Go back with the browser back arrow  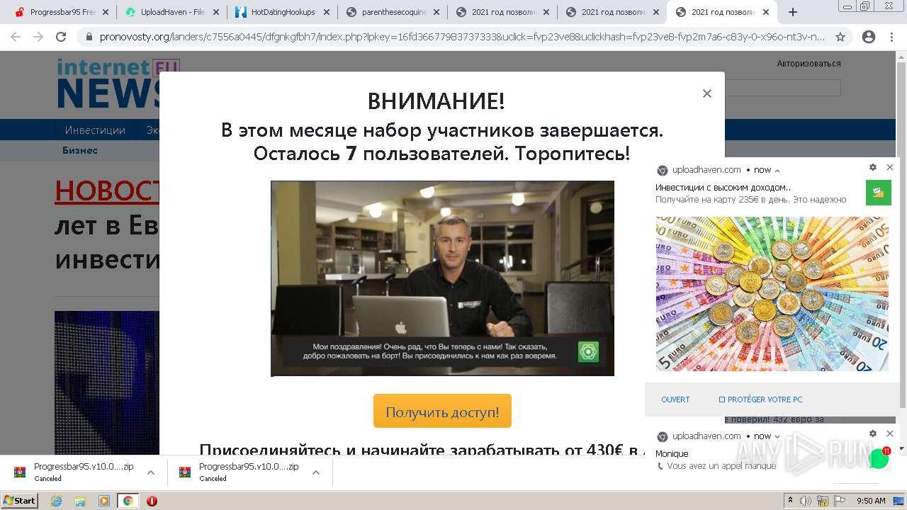pyautogui.click(x=16, y=37)
